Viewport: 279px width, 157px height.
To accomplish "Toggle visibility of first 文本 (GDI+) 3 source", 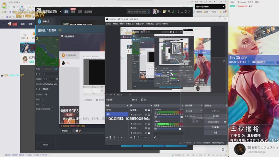I will tap(146, 115).
